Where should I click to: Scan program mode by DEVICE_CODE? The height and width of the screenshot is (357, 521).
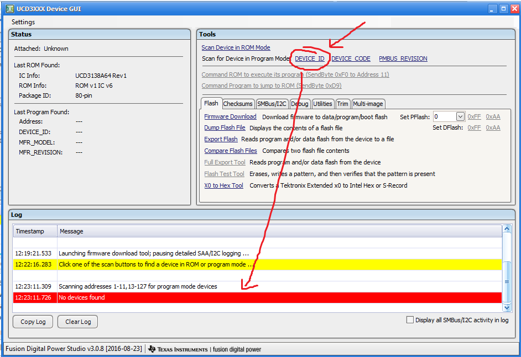pos(351,58)
